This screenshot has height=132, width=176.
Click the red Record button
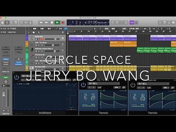pyautogui.click(x=63, y=22)
